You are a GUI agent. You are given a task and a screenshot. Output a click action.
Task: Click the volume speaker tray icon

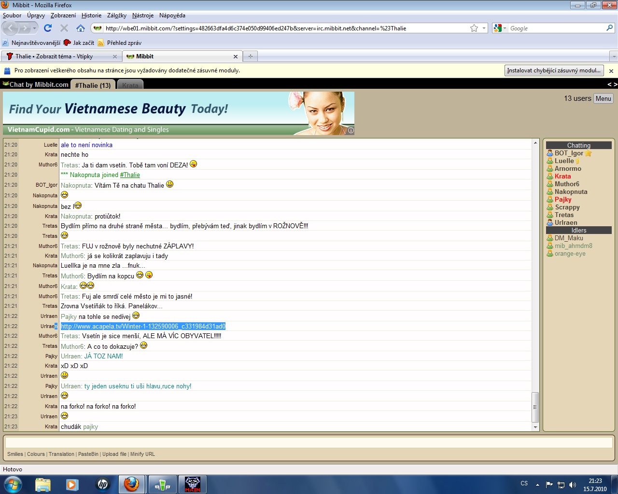[573, 485]
